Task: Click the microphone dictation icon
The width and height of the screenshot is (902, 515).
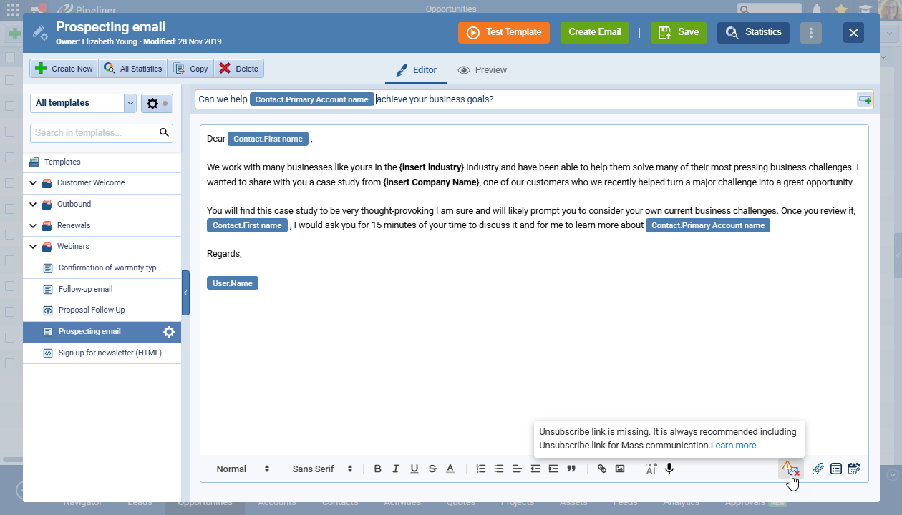Action: pyautogui.click(x=669, y=469)
